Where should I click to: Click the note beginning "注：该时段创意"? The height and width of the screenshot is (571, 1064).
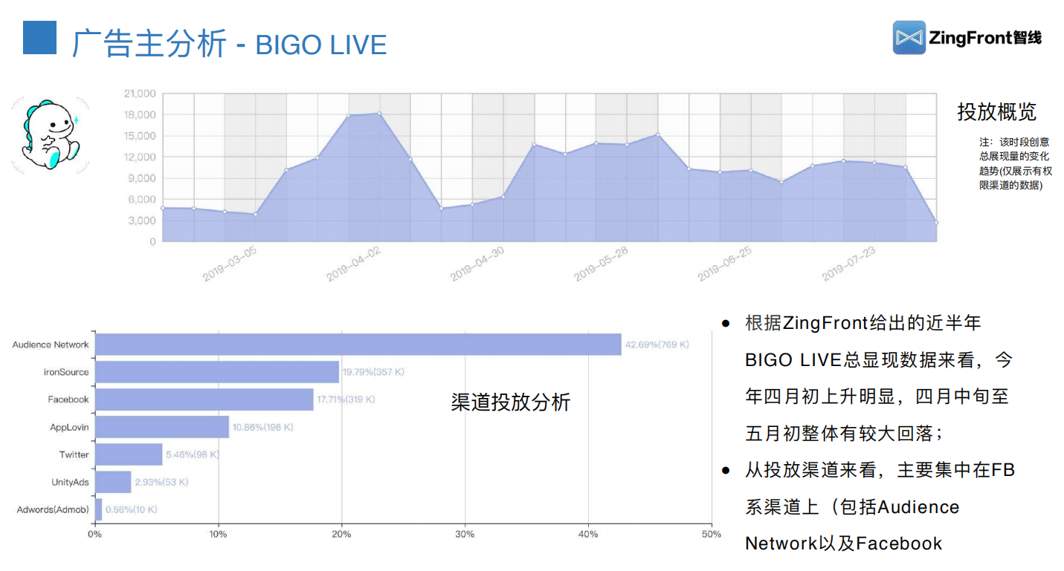pos(1015,163)
